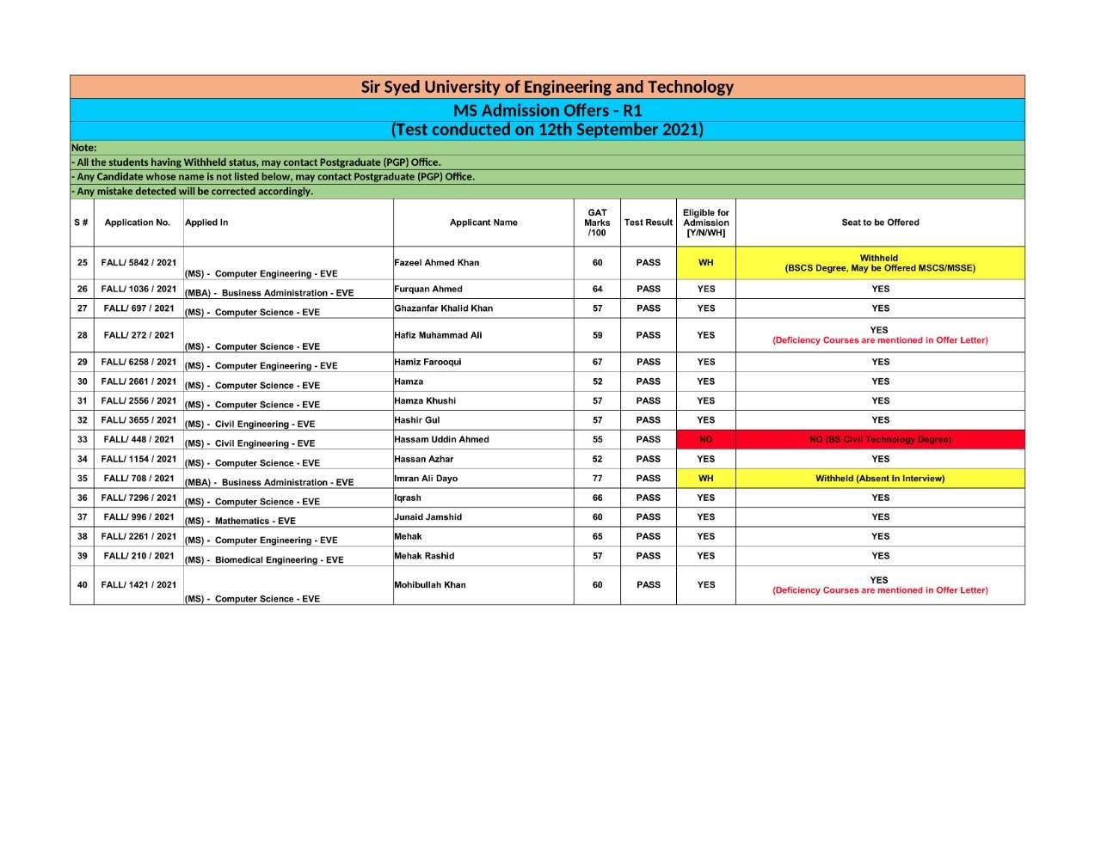Click applicant name 'Iqrash'
Viewport: 1101px width, 849px height.
click(408, 498)
